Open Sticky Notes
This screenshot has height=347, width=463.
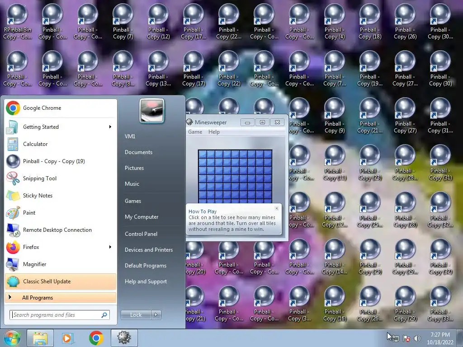point(61,195)
